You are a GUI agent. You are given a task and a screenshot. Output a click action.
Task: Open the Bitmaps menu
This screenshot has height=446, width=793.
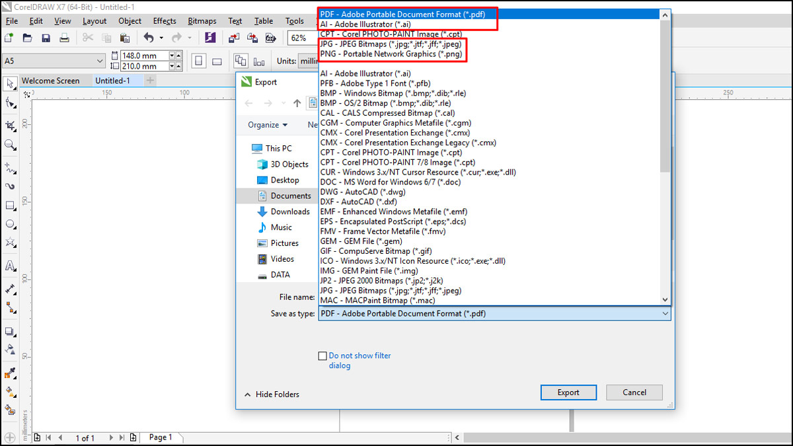202,20
